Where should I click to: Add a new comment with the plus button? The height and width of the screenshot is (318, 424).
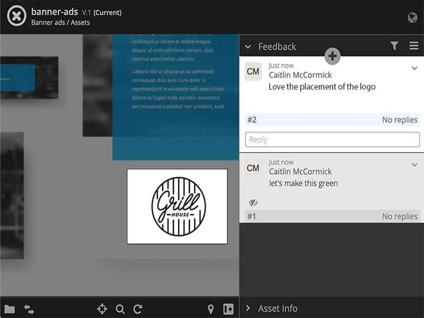click(x=332, y=56)
